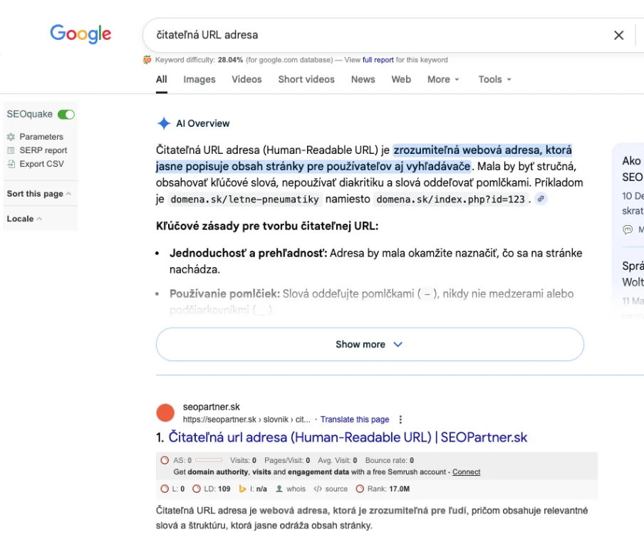Click the seopartner.sk orange favicon

coord(165,412)
